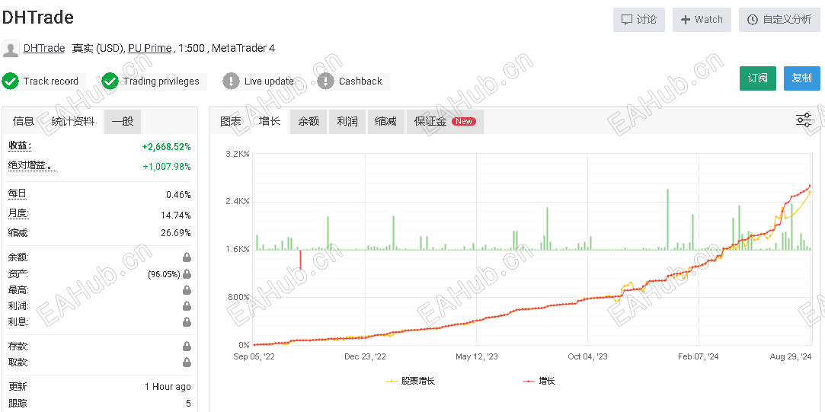This screenshot has width=825, height=412.
Task: Click the plus icon in Watch
Action: point(686,20)
